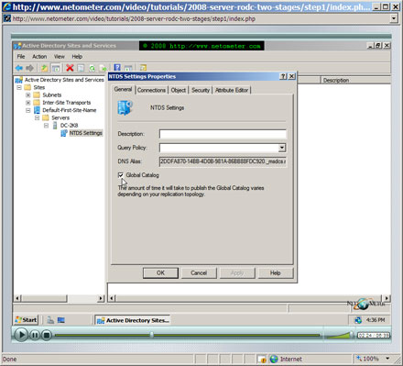This screenshot has height=366, width=403.
Task: Switch to the Object tab
Action: click(x=179, y=90)
